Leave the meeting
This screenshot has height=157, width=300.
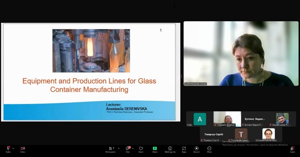pos(292,150)
